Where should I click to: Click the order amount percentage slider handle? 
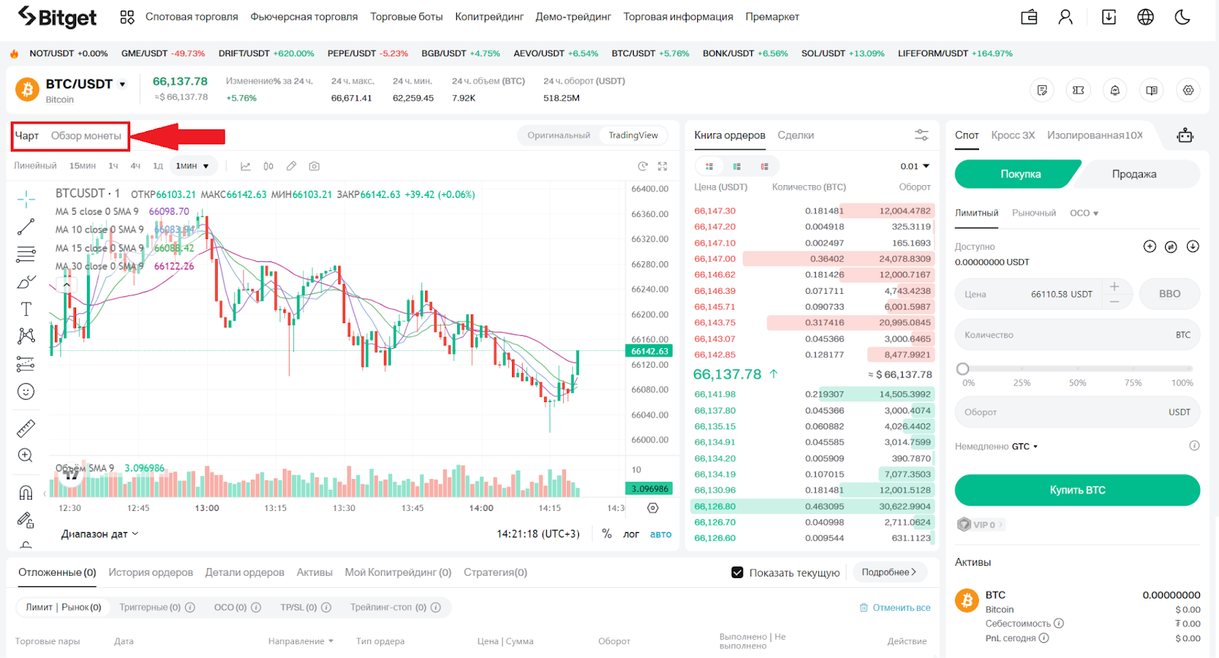coord(963,369)
